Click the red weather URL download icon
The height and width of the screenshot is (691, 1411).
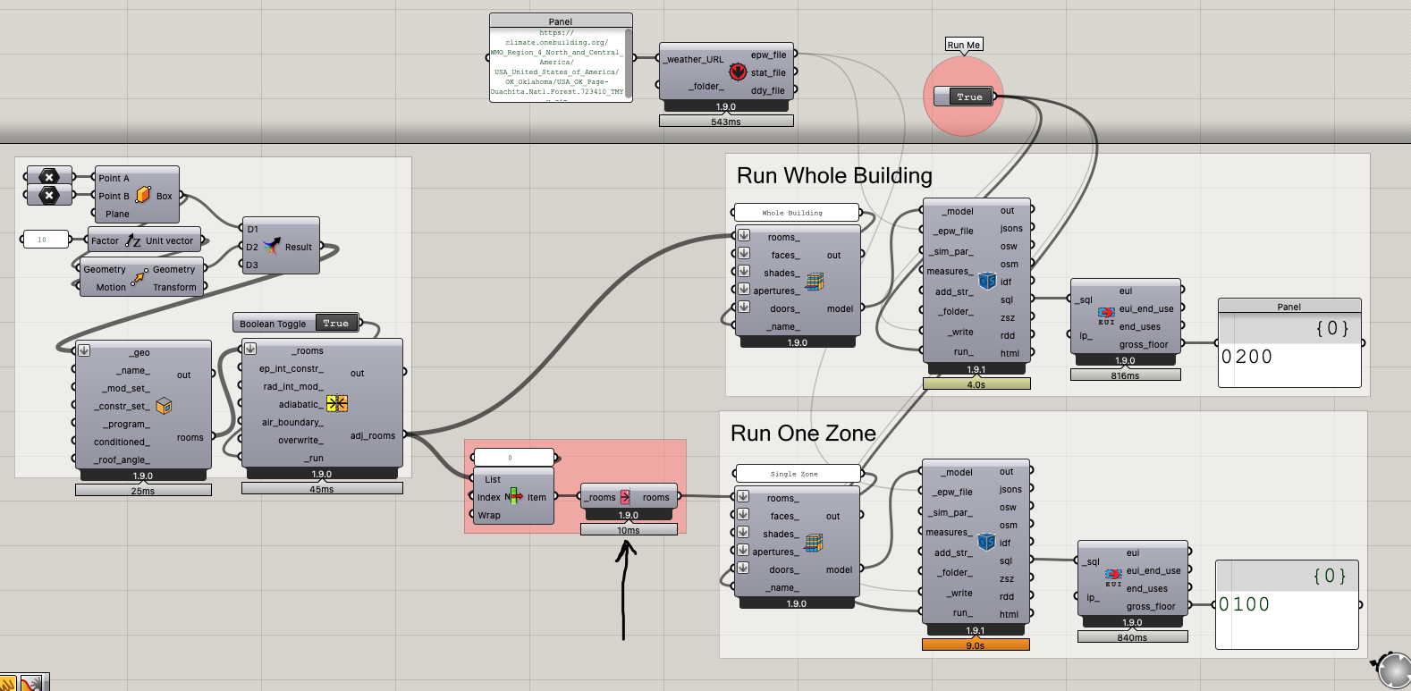click(738, 72)
